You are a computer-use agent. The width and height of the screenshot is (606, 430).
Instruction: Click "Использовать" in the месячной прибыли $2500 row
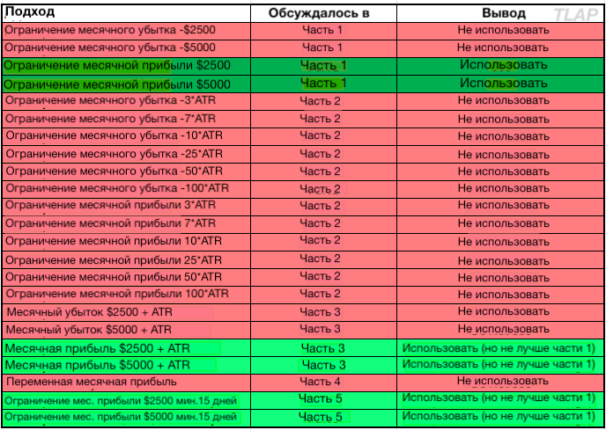[x=504, y=64]
